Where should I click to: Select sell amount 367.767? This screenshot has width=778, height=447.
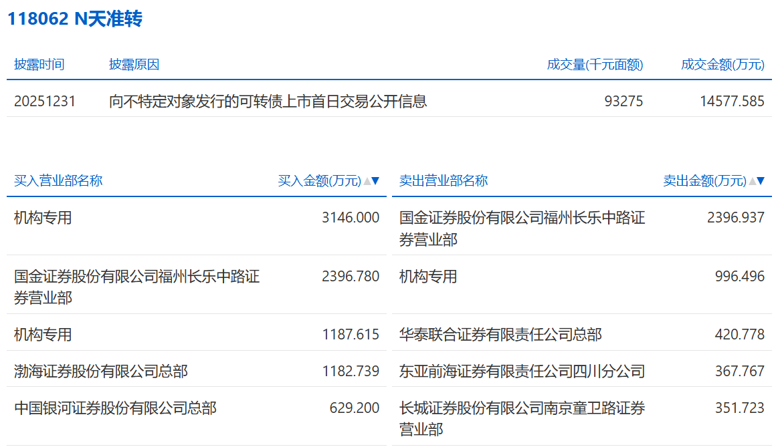pos(739,371)
